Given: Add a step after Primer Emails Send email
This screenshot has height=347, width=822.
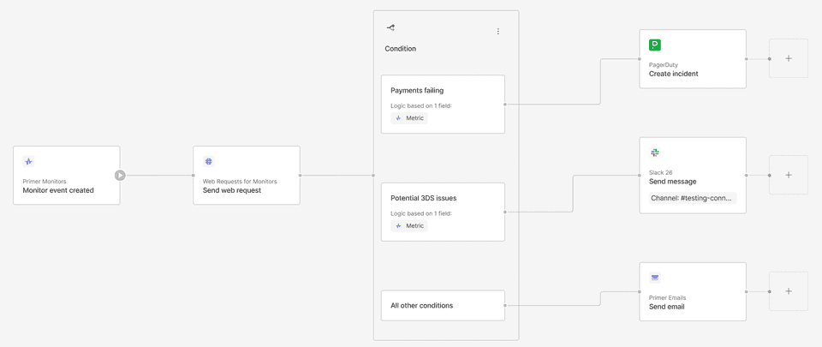Looking at the screenshot, I should tap(789, 291).
